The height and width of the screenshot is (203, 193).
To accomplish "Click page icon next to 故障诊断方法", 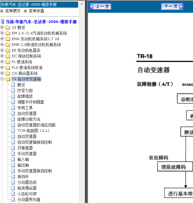I will (13, 119).
